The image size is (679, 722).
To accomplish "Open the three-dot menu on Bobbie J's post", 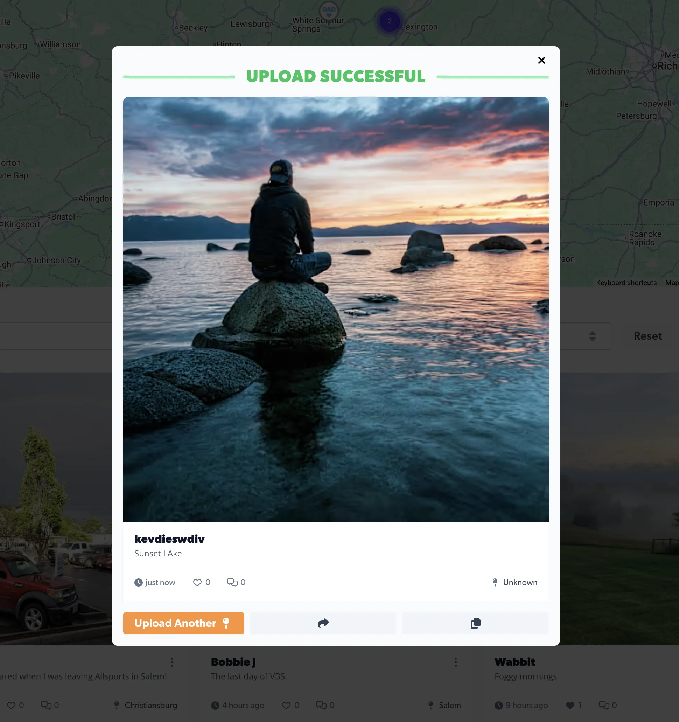I will click(455, 662).
